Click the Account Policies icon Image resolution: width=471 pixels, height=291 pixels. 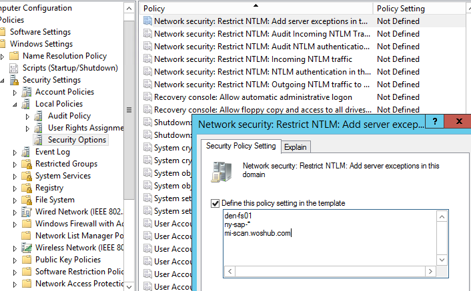[x=27, y=92]
